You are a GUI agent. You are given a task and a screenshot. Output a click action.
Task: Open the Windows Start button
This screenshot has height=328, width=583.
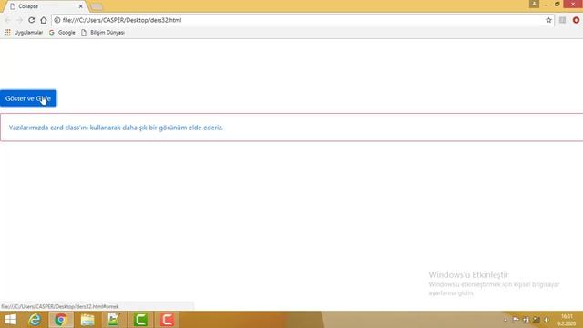click(x=10, y=320)
